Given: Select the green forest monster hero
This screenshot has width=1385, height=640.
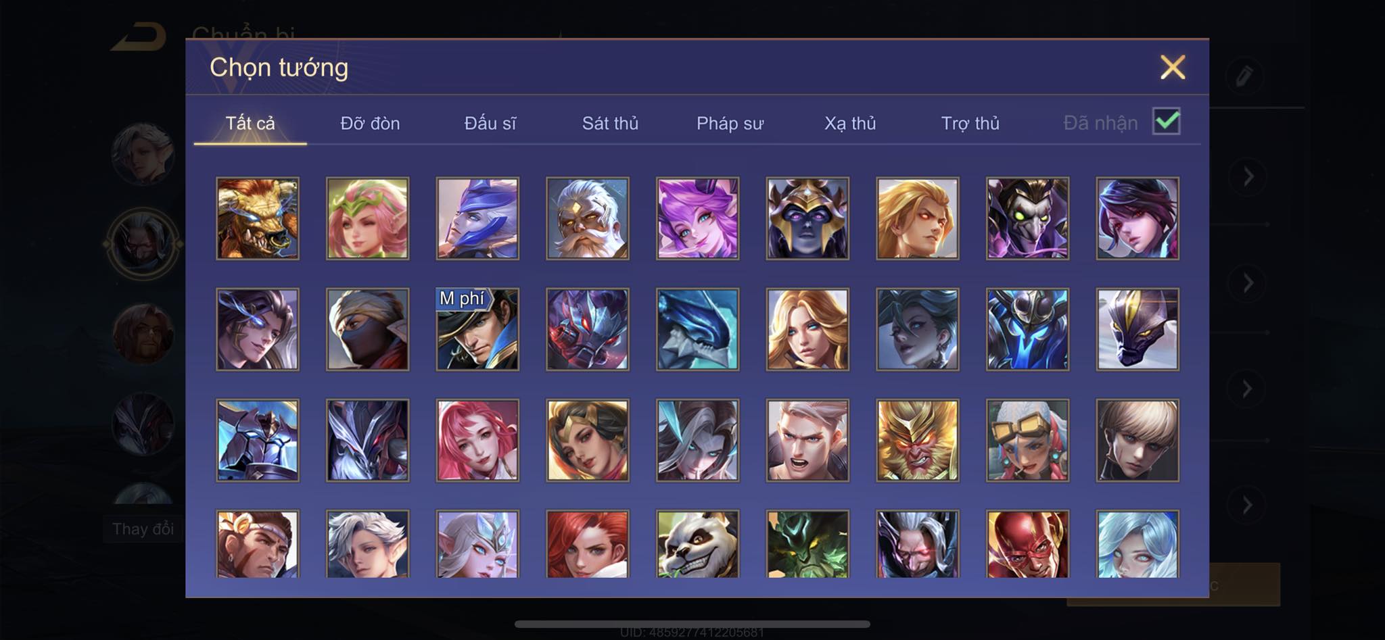Looking at the screenshot, I should 807,545.
